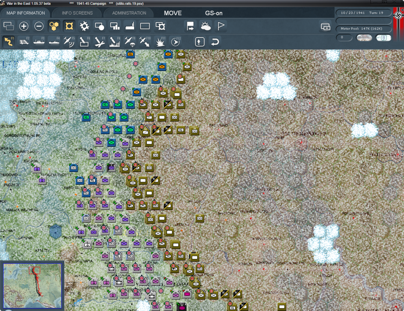Toggle the gold square-gear map overlay

point(69,26)
